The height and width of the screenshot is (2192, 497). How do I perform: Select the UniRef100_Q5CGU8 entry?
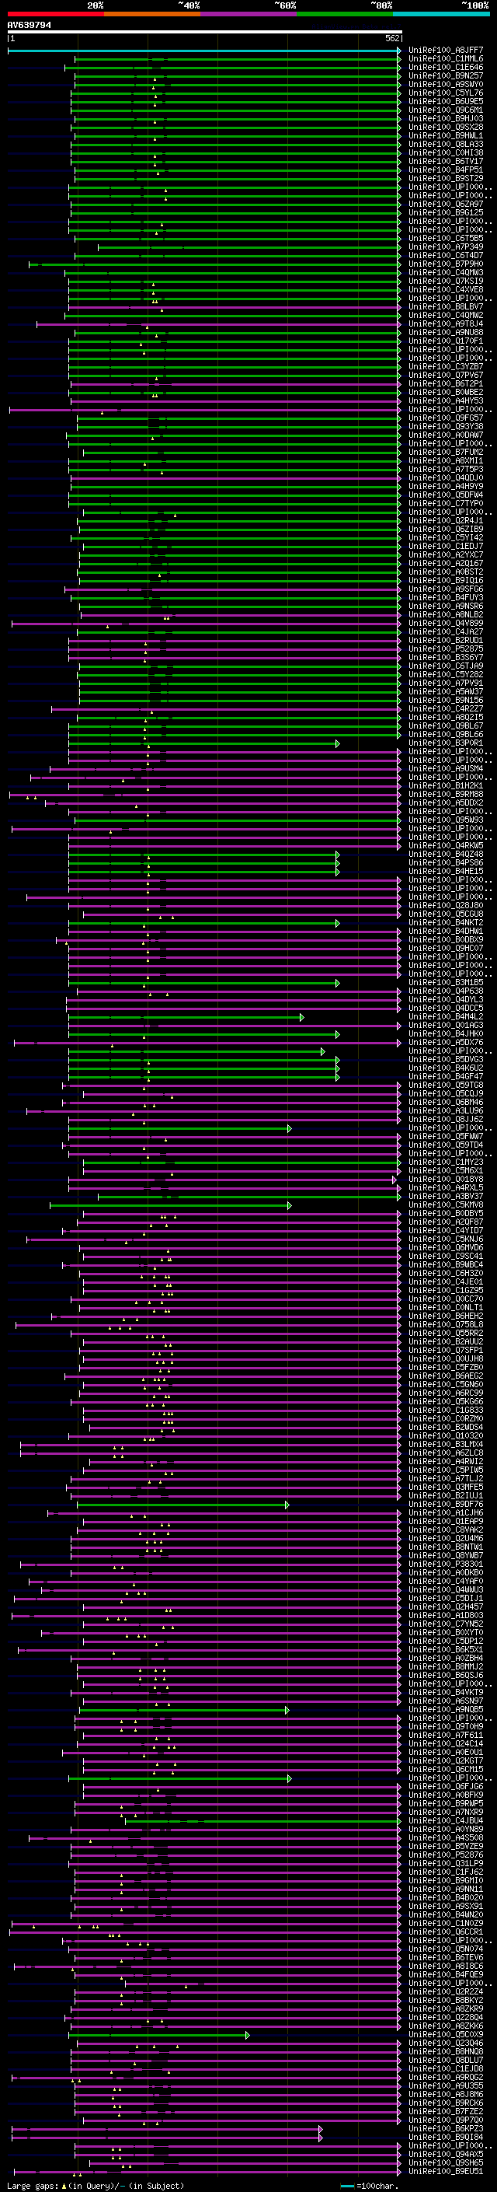coord(446,914)
